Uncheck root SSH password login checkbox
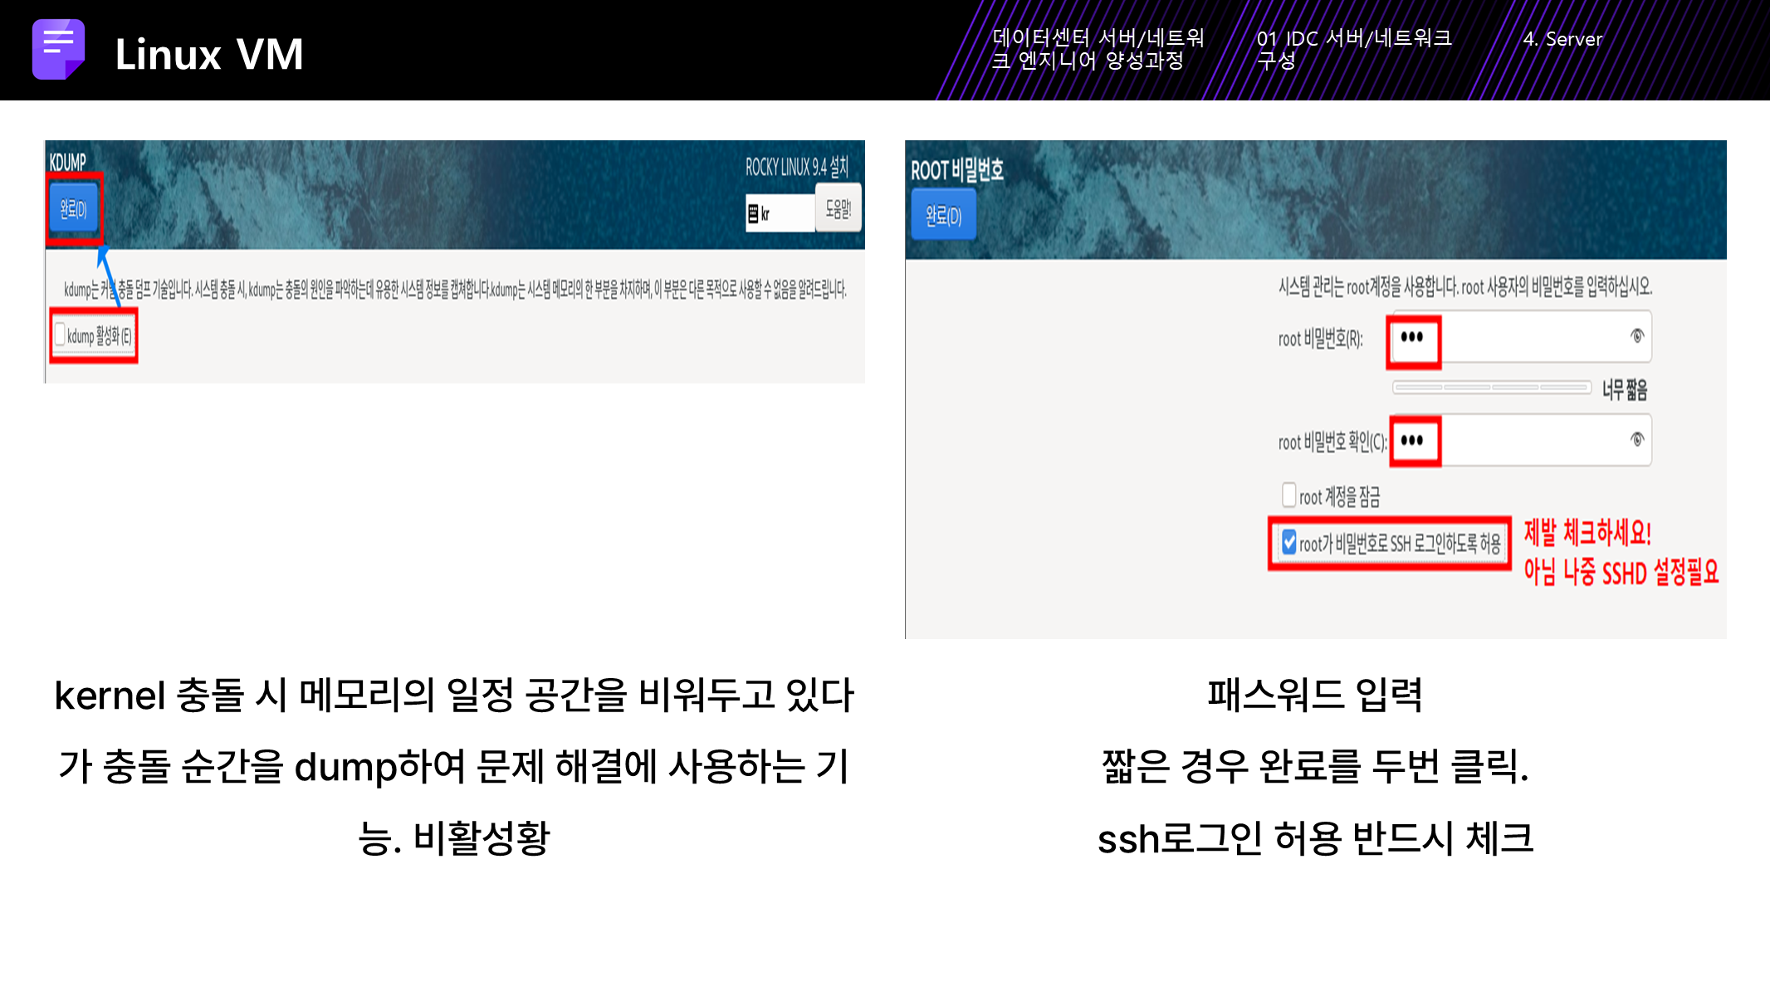This screenshot has height=996, width=1770. [1288, 543]
